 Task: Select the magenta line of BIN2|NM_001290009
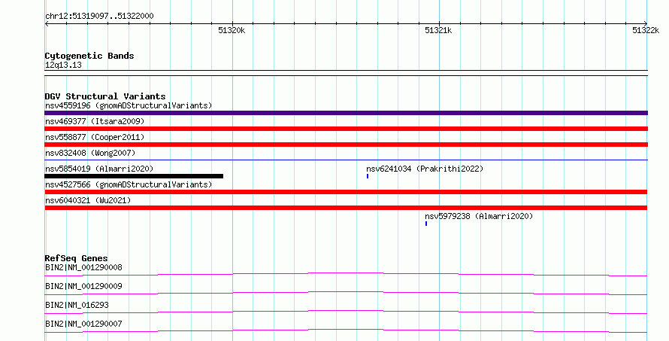pos(346,293)
